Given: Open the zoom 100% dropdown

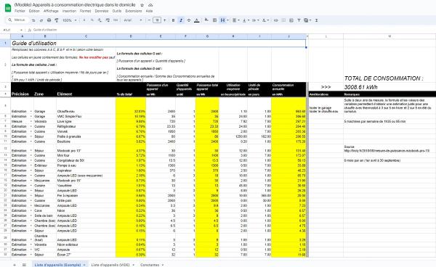Looking at the screenshot, I should tap(70, 20).
